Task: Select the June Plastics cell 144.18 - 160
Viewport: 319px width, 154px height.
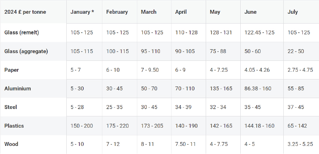Action: (259, 126)
